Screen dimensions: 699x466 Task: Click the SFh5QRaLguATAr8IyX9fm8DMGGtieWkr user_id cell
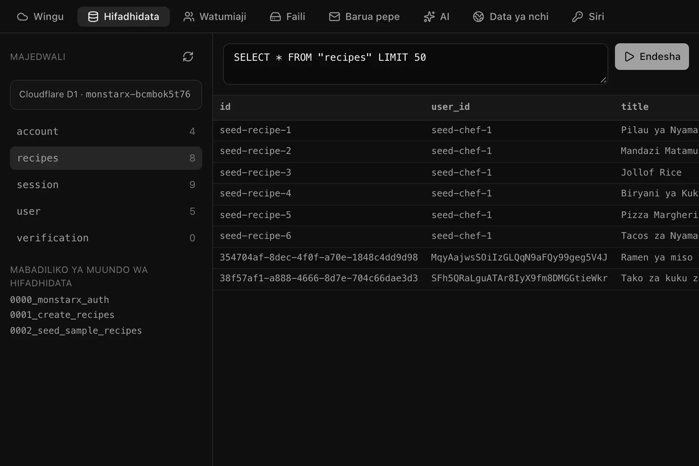[x=519, y=279]
